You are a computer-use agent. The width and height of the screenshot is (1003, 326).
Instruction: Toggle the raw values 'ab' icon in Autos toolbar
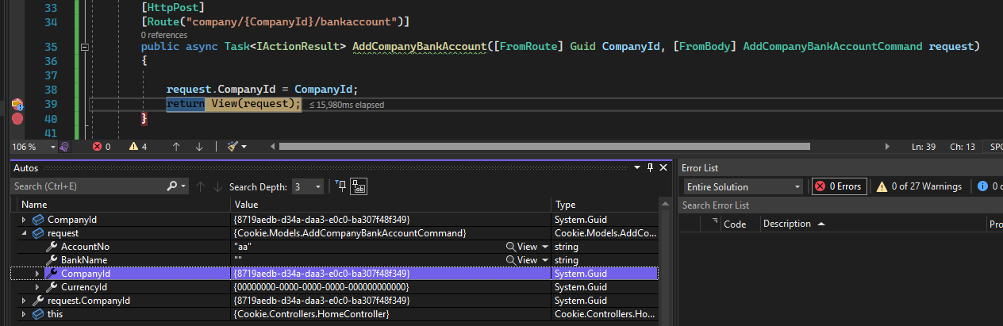click(359, 186)
